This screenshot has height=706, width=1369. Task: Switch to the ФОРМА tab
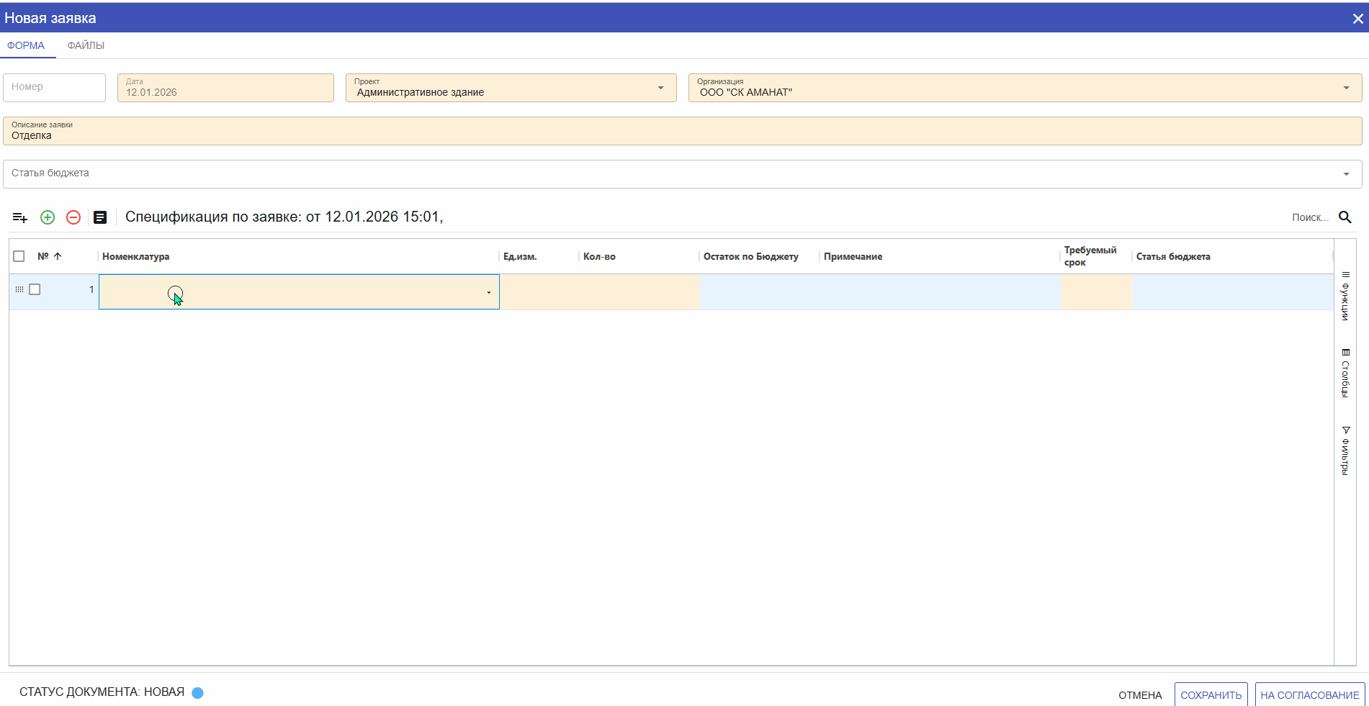tap(26, 45)
